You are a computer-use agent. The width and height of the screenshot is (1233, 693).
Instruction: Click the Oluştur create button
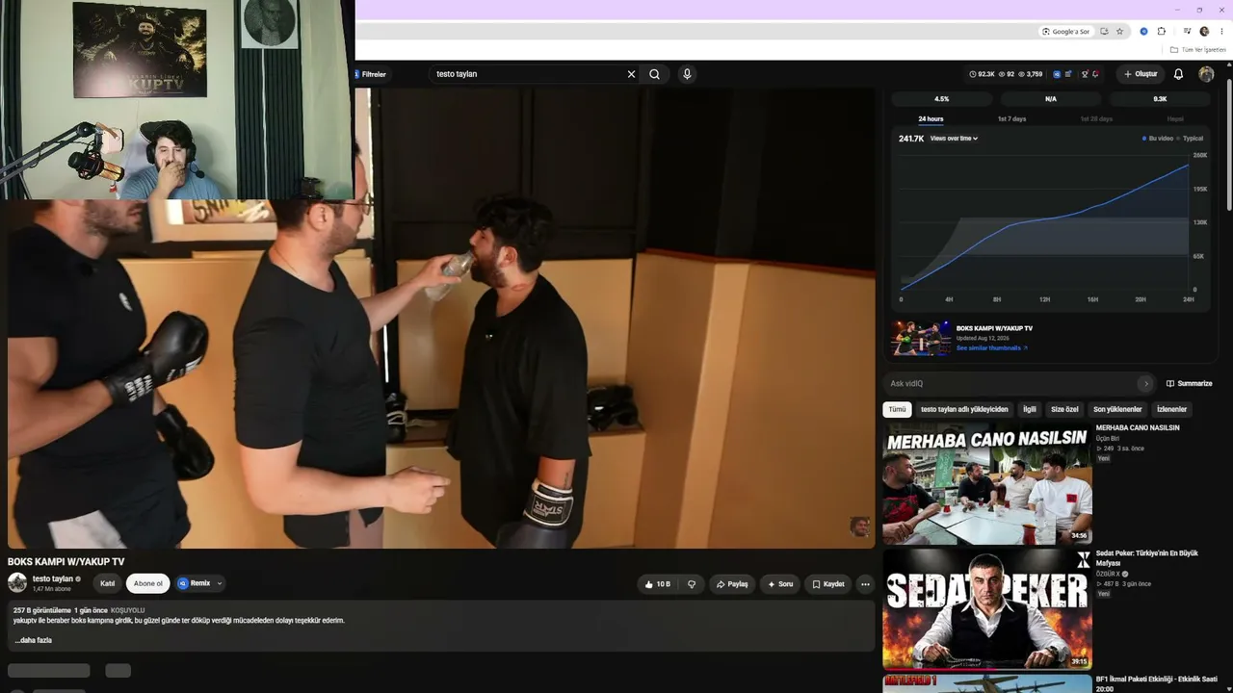tap(1141, 74)
